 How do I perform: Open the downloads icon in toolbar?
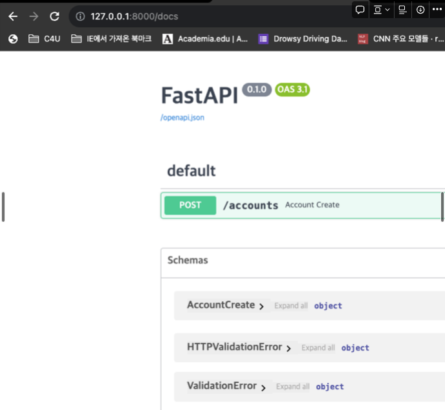(x=420, y=10)
